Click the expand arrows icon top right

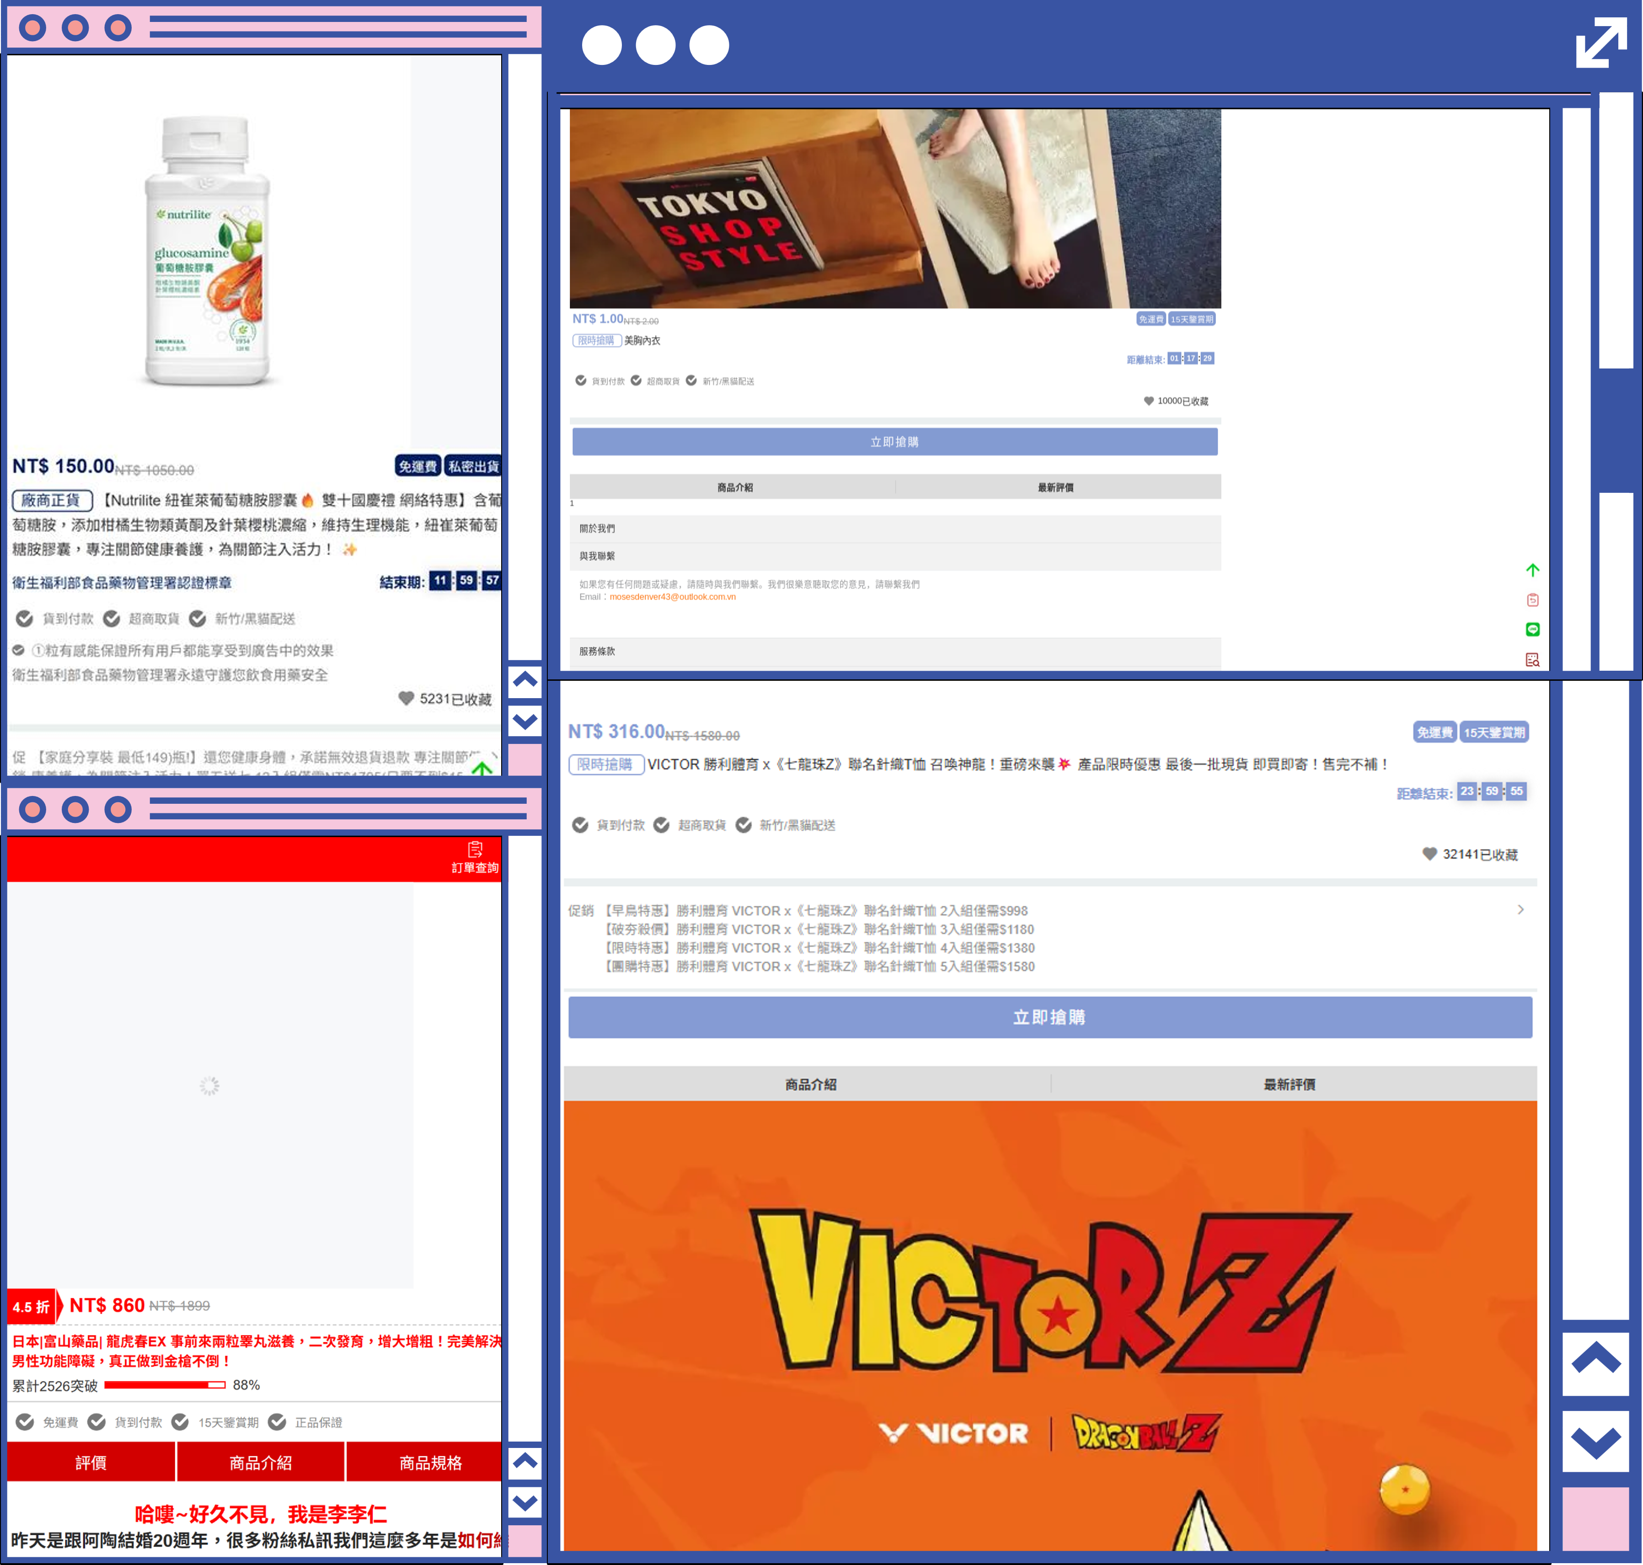click(1600, 43)
